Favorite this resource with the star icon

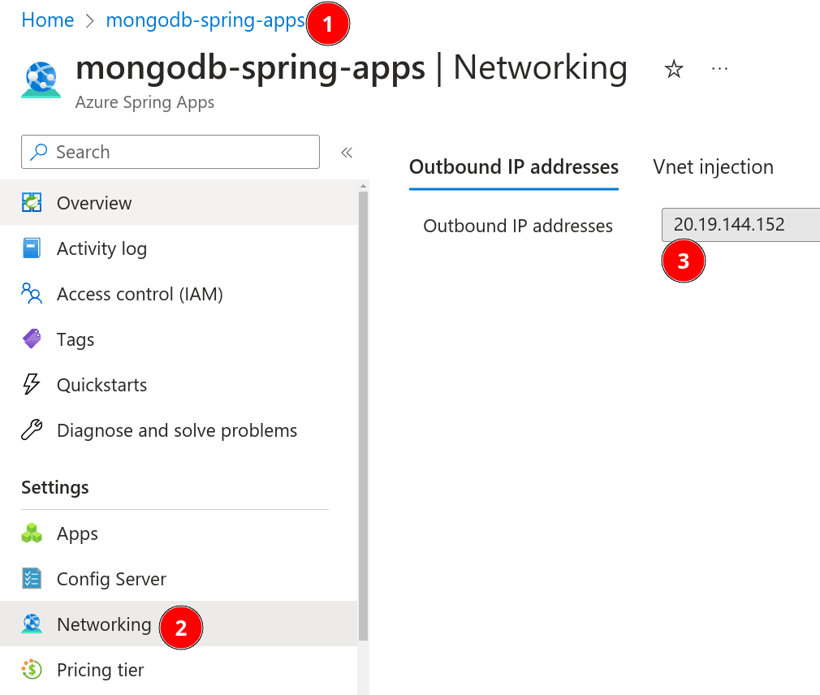(x=674, y=70)
